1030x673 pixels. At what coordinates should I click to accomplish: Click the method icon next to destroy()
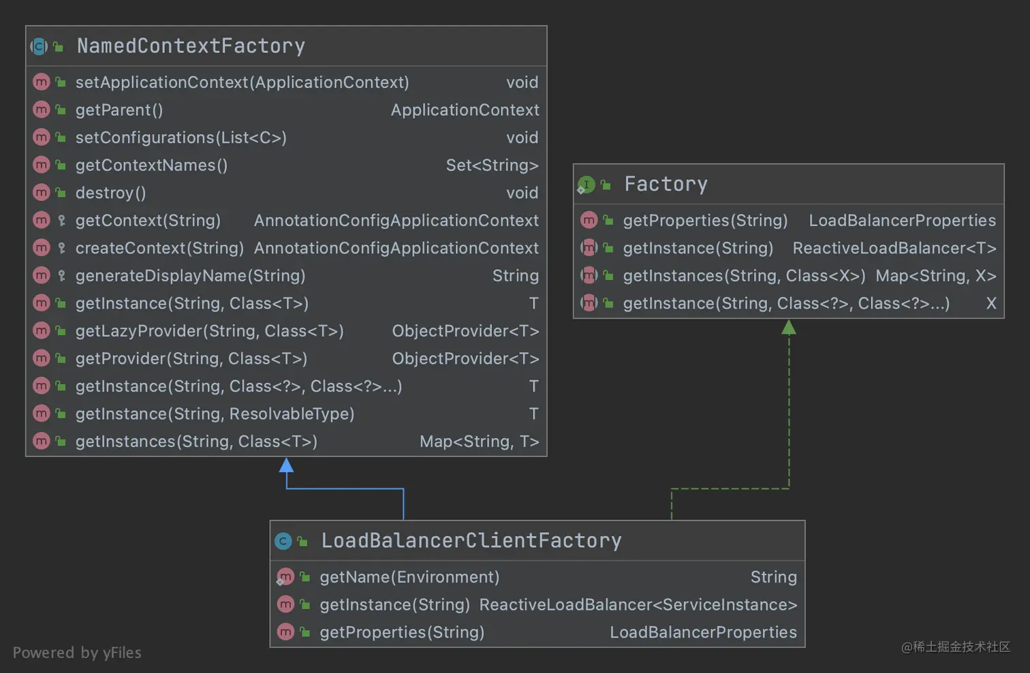click(x=42, y=193)
